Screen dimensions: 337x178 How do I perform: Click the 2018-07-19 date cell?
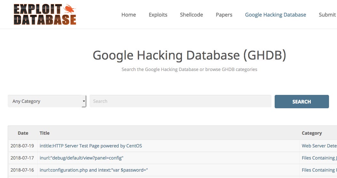(22, 146)
